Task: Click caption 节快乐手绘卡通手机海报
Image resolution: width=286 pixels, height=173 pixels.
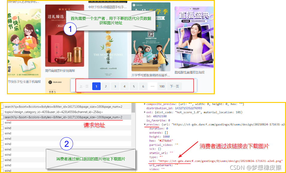Action: (x=24, y=82)
